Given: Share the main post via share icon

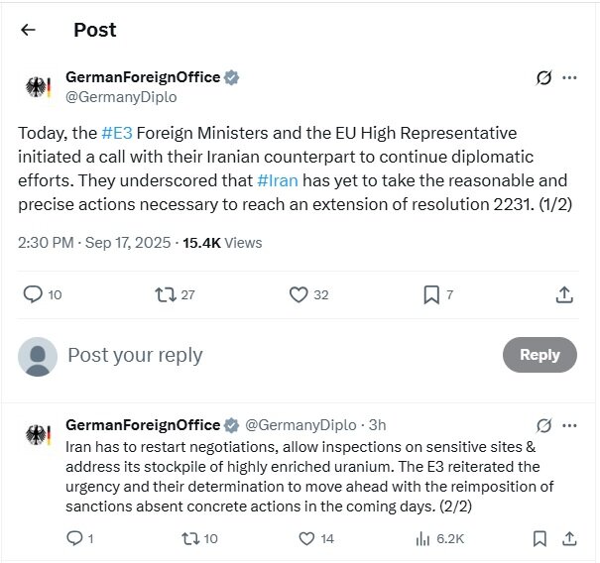Looking at the screenshot, I should pyautogui.click(x=564, y=294).
